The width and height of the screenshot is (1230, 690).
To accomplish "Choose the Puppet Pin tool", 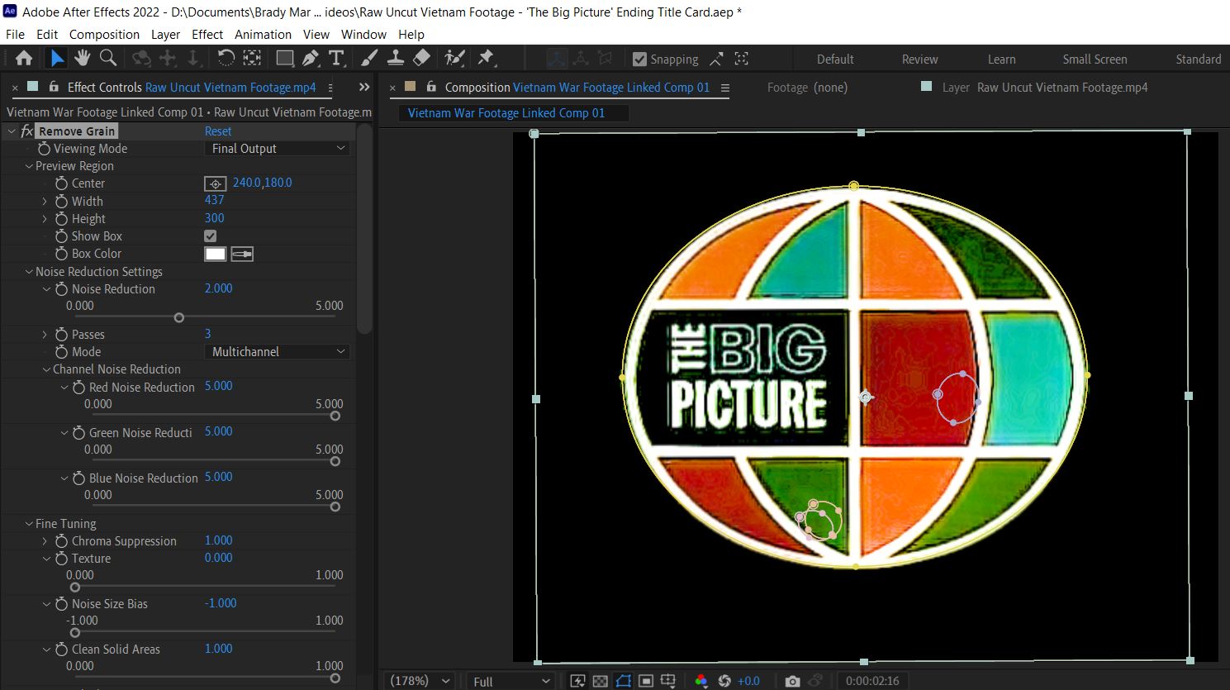I will tap(486, 58).
